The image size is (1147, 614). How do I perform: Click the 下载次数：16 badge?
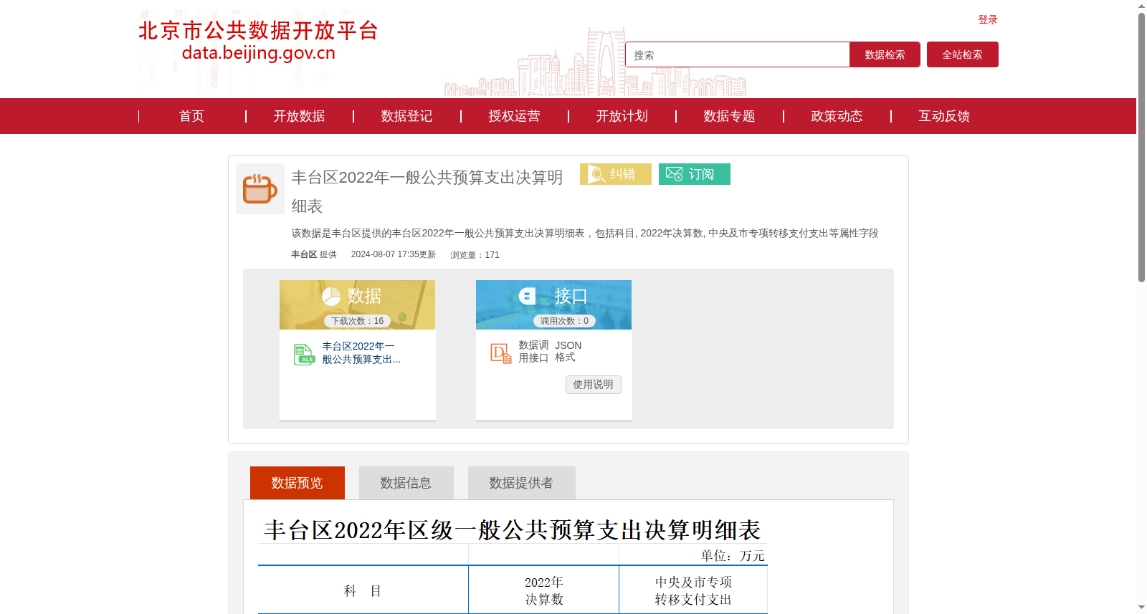coord(358,321)
